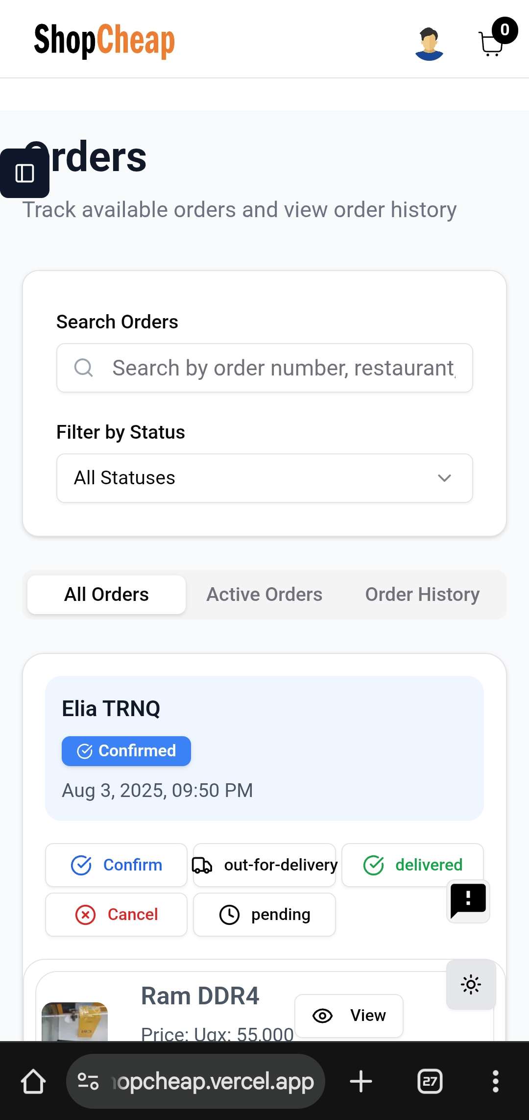Click the Confirm order button
The image size is (529, 1120).
(116, 865)
